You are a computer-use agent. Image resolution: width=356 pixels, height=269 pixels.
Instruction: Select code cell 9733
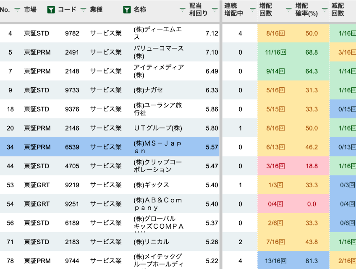point(72,90)
